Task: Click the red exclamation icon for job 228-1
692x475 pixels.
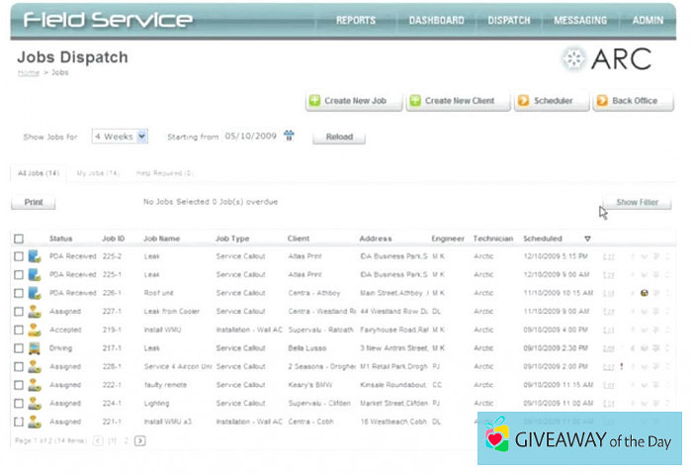Action: [621, 366]
